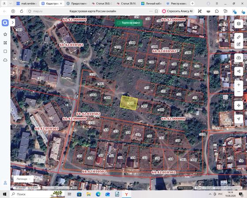Click the edit note pencil icon
Image resolution: width=247 pixels, height=198 pixels.
click(239, 44)
